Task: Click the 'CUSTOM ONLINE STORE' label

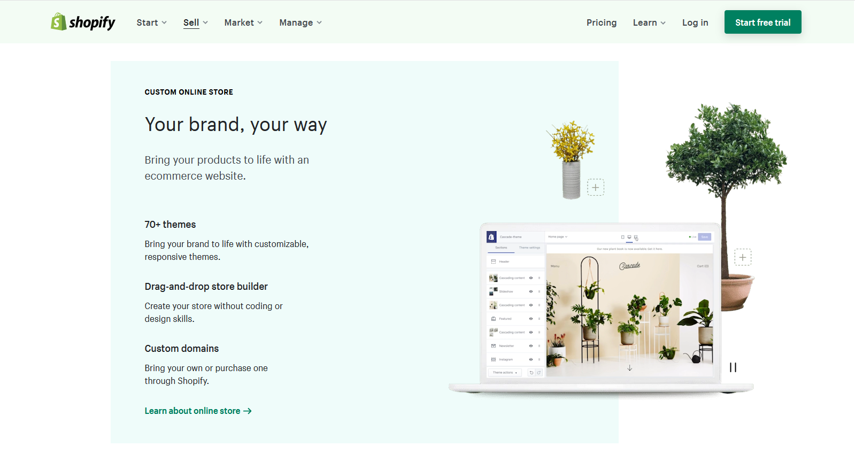Action: coord(189,92)
